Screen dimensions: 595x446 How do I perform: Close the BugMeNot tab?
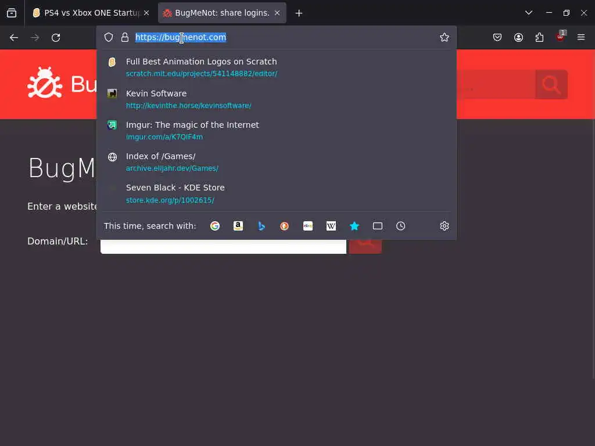coord(277,13)
